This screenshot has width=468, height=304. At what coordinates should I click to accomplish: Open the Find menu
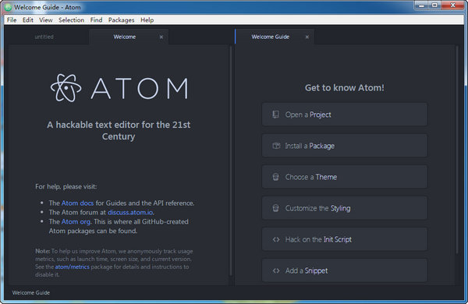[96, 20]
